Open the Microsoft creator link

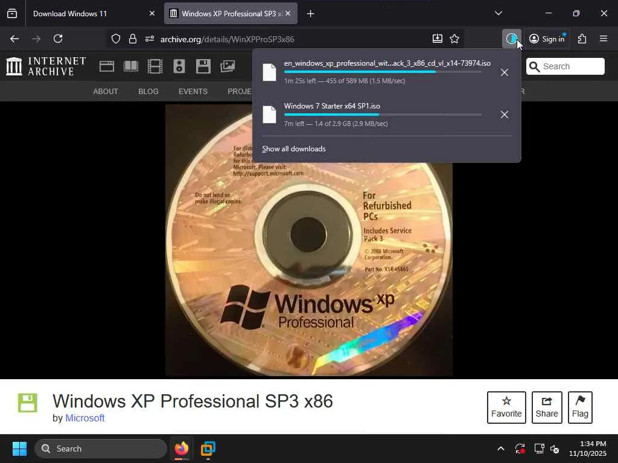click(x=84, y=418)
